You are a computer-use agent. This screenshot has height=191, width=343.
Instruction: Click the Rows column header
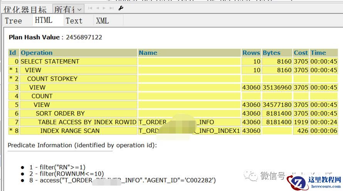[251, 53]
